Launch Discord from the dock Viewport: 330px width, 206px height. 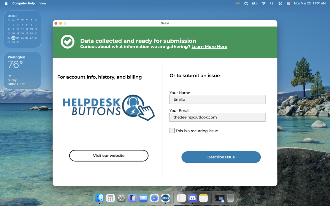[x=192, y=198]
